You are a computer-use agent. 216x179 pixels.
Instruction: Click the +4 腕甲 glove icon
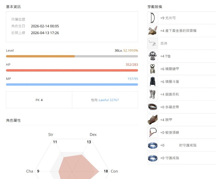153,120
